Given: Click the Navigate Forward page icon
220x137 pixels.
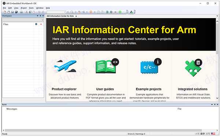Looking at the screenshot, I should coord(102,12).
